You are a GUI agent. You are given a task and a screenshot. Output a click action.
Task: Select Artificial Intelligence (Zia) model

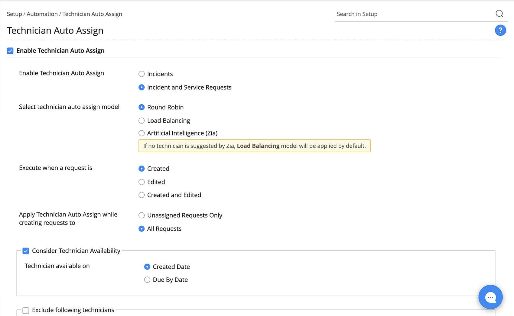pyautogui.click(x=142, y=133)
